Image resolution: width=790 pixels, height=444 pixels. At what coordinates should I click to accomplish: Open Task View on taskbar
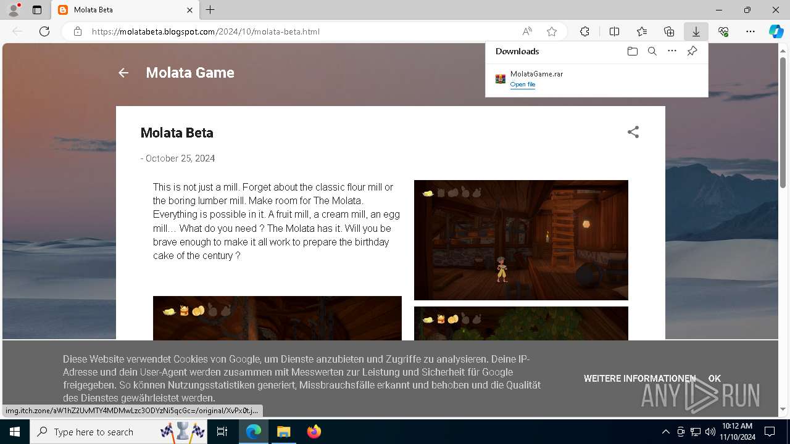click(x=223, y=432)
